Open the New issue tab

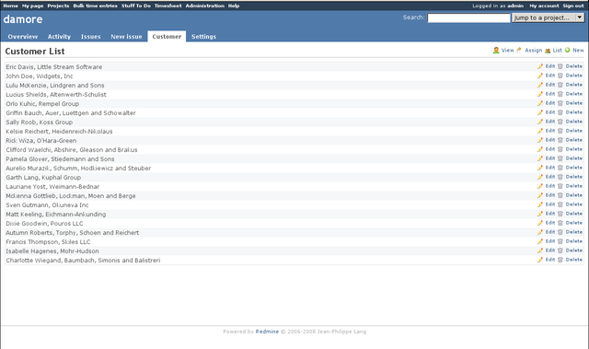coord(126,37)
